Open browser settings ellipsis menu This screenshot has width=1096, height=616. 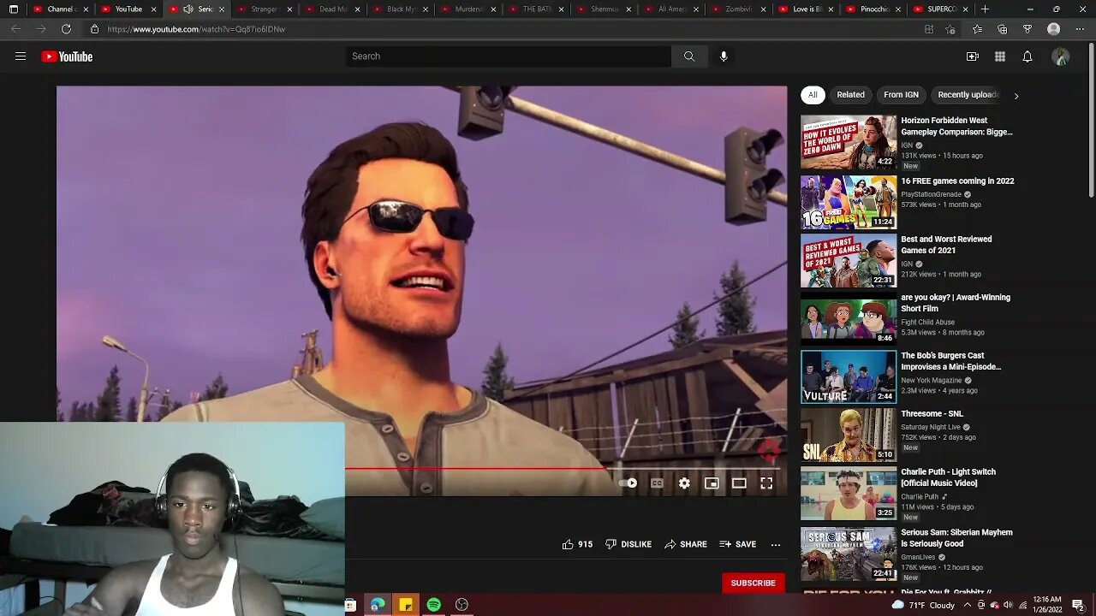point(1079,29)
